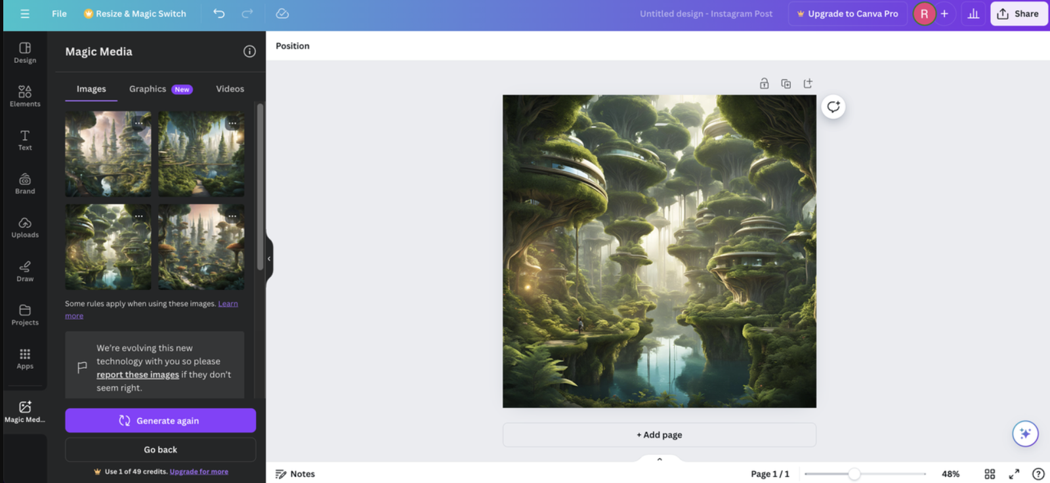The width and height of the screenshot is (1050, 483).
Task: Select the top-left generated forest image
Action: (x=108, y=154)
